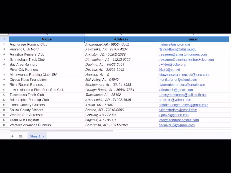231x173 pixels.
Task: Select the Address header cell
Action: point(121,39)
